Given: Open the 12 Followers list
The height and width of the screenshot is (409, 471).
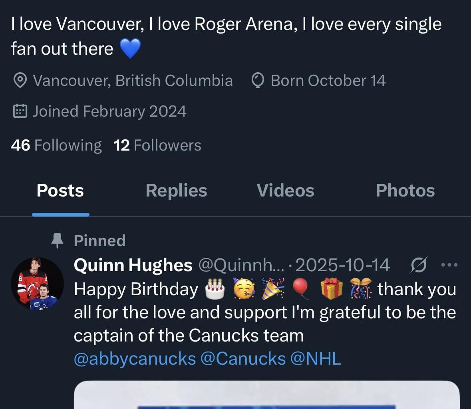Looking at the screenshot, I should pos(157,145).
